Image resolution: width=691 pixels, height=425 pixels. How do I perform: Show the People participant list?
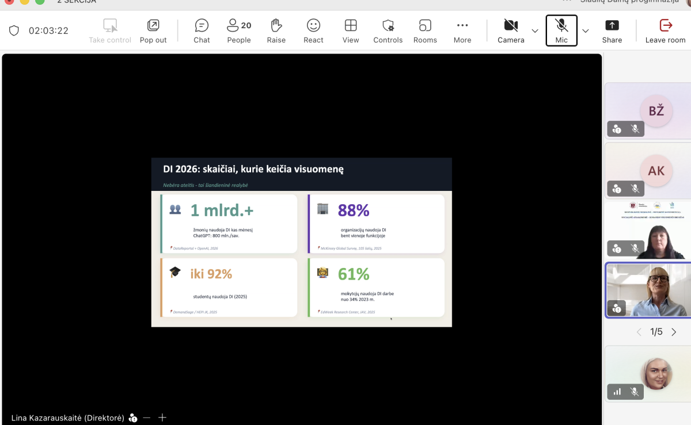239,31
